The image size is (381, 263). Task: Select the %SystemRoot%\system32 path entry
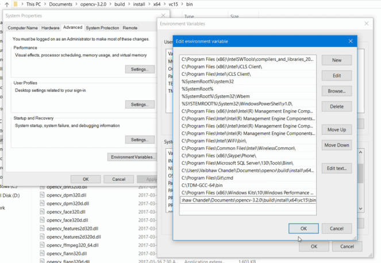pos(248,82)
